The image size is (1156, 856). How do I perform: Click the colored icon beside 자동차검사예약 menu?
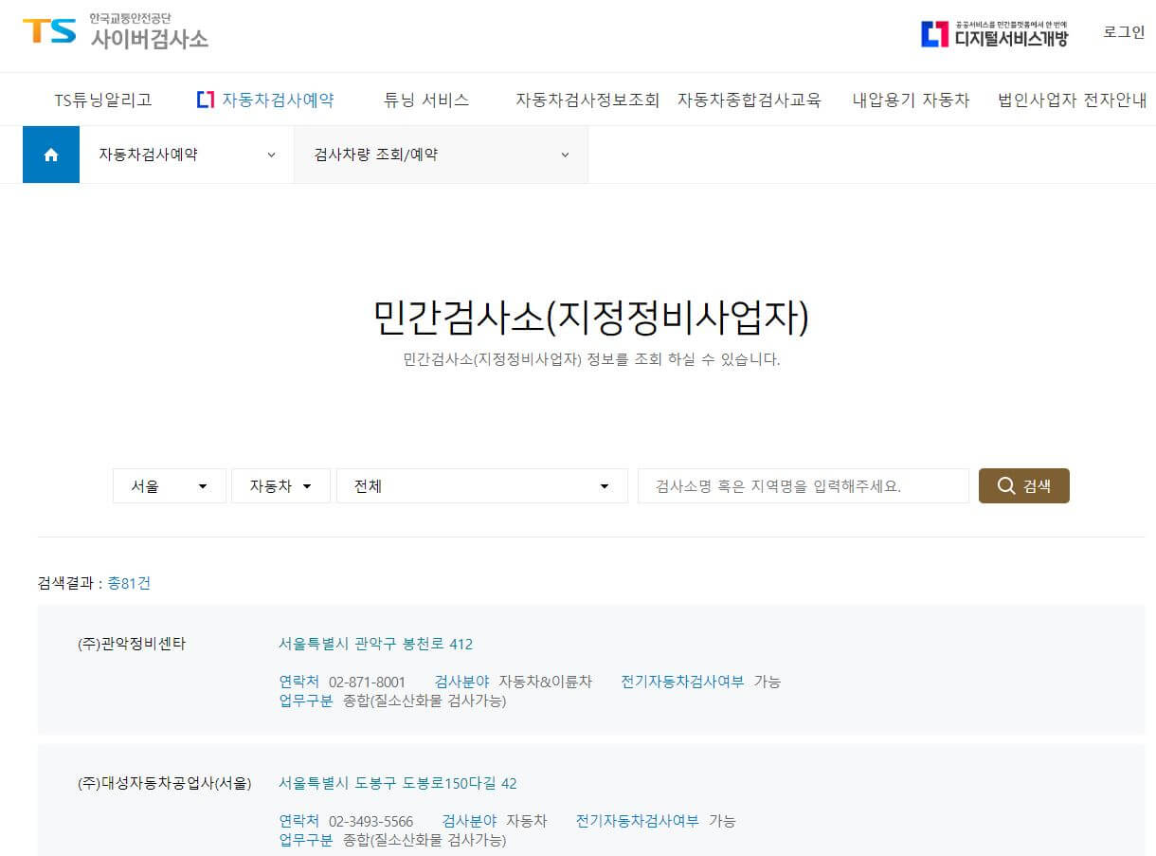coord(205,98)
